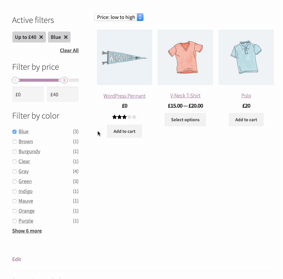Add the Polo to cart
Viewport: 283px width, 279px height.
pos(246,120)
